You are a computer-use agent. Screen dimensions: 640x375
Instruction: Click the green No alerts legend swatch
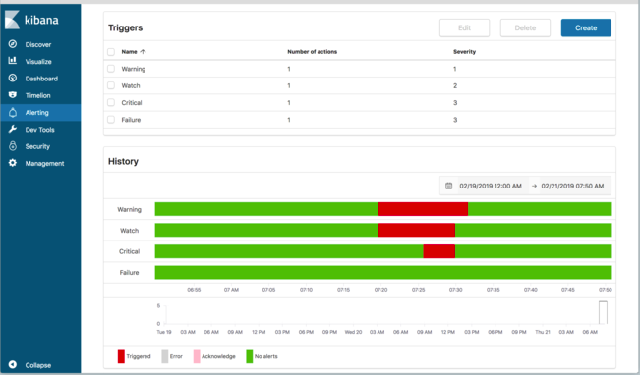250,356
